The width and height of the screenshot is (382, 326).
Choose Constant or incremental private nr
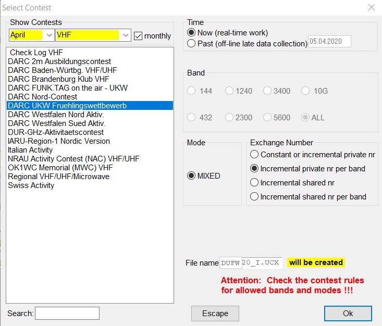coord(254,155)
